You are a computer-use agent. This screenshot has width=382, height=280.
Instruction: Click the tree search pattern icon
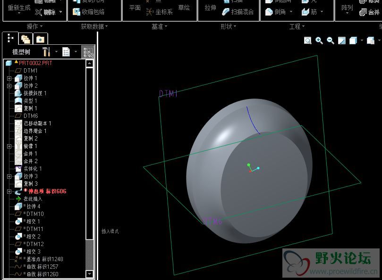(x=88, y=51)
